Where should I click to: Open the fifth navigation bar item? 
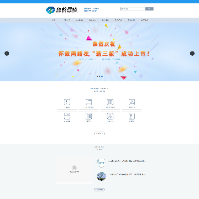[x=106, y=20]
